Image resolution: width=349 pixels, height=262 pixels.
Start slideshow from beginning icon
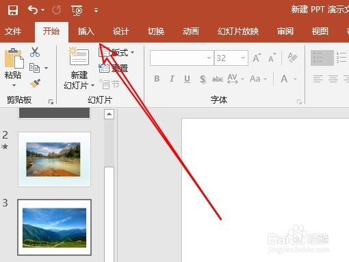77,10
